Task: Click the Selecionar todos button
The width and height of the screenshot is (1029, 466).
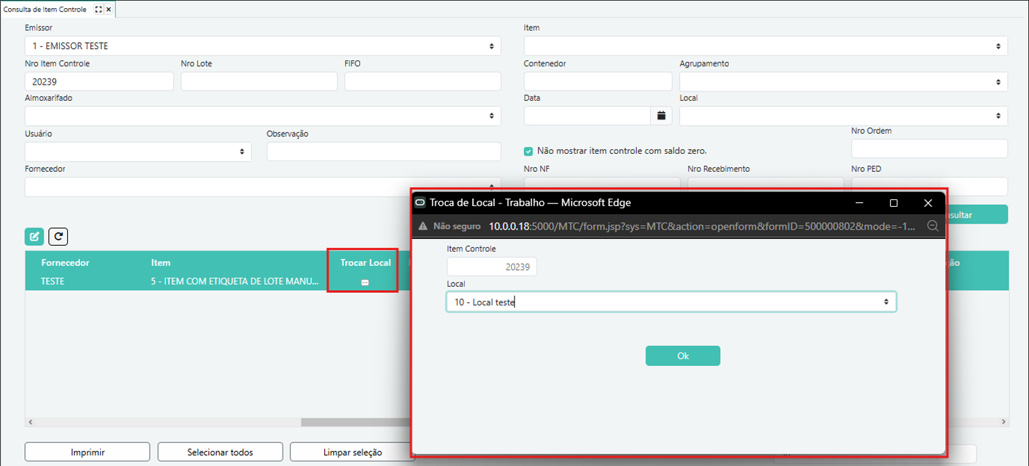Action: point(220,452)
